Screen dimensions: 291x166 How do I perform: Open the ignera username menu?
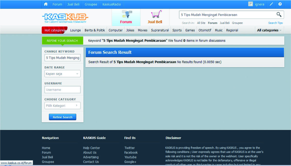(x=260, y=4)
